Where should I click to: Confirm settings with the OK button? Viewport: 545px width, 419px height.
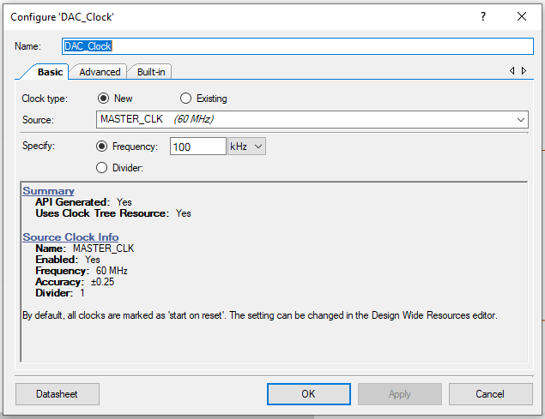(308, 394)
